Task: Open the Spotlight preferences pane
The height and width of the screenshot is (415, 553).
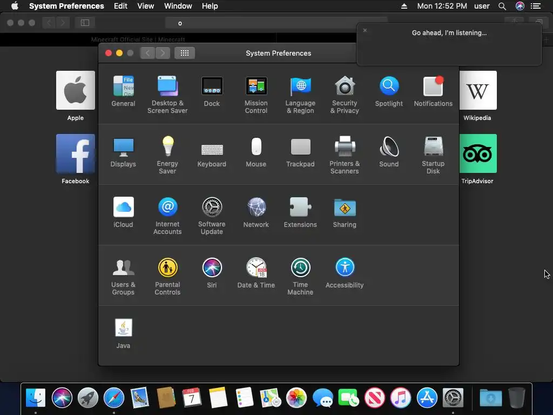Action: [389, 91]
